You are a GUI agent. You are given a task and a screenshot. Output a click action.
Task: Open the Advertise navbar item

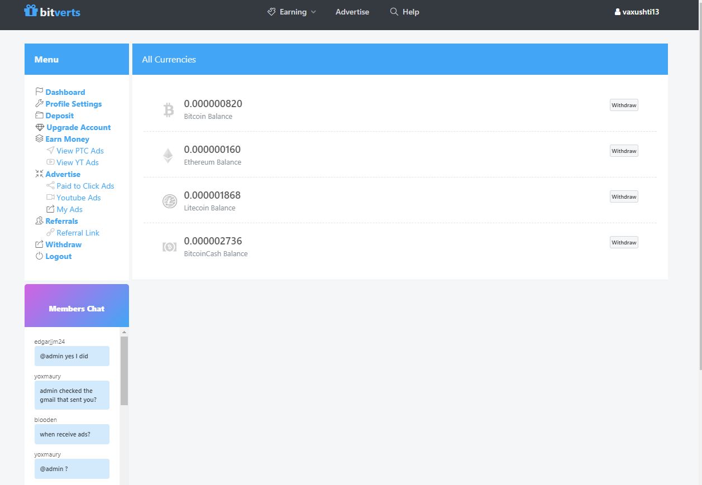(x=352, y=12)
